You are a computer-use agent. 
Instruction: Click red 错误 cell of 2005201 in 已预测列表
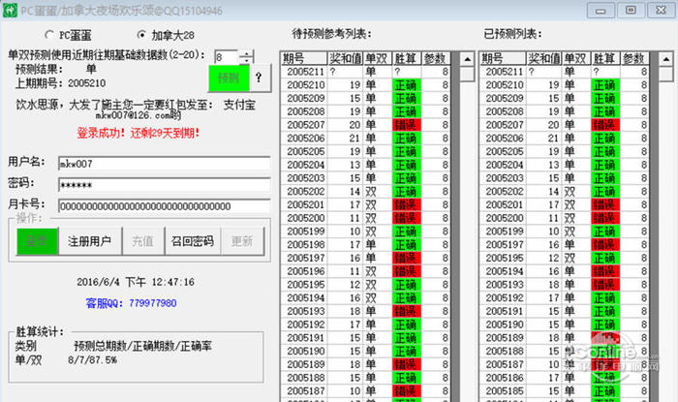coord(605,205)
